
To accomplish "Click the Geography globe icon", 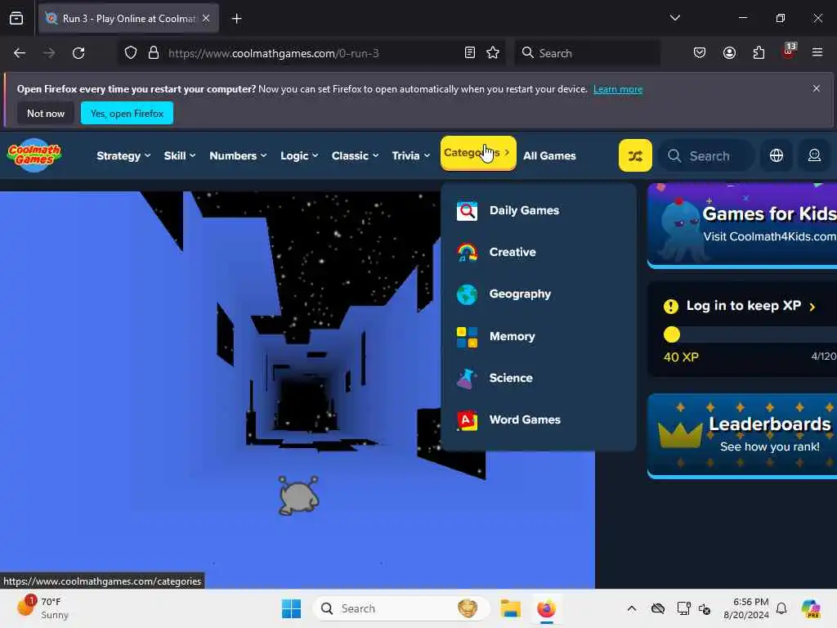I will click(x=467, y=294).
